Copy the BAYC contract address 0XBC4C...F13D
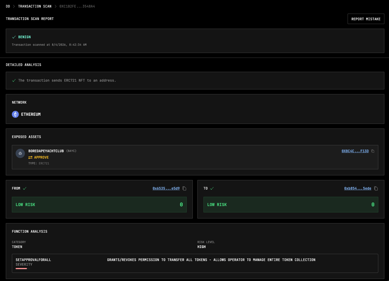Image resolution: width=389 pixels, height=281 pixels. (x=373, y=151)
